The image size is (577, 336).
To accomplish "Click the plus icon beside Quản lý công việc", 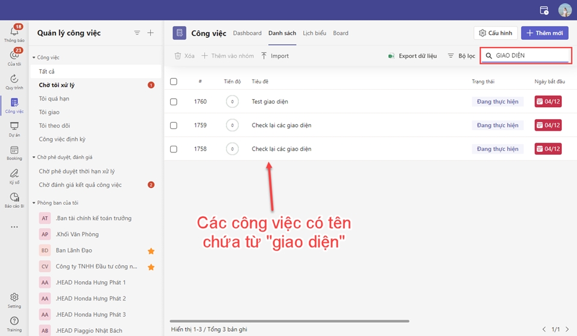I will pyautogui.click(x=151, y=33).
